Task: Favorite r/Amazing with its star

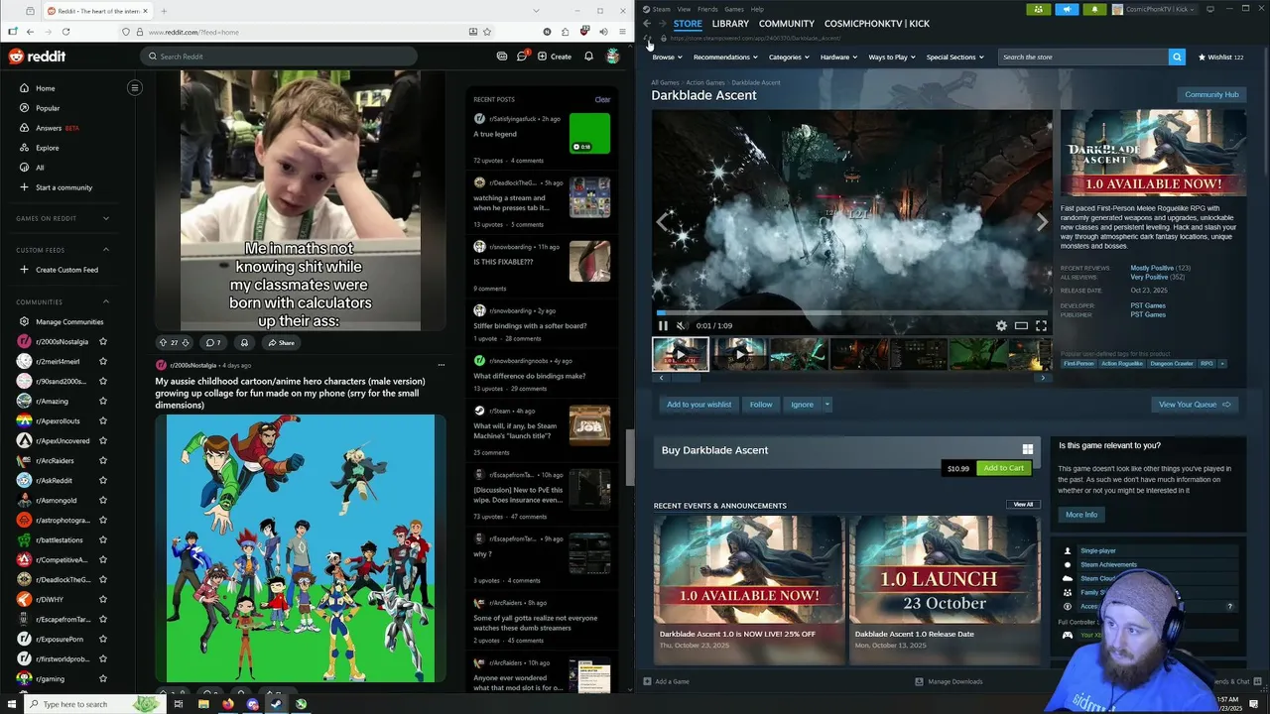Action: [x=103, y=401]
